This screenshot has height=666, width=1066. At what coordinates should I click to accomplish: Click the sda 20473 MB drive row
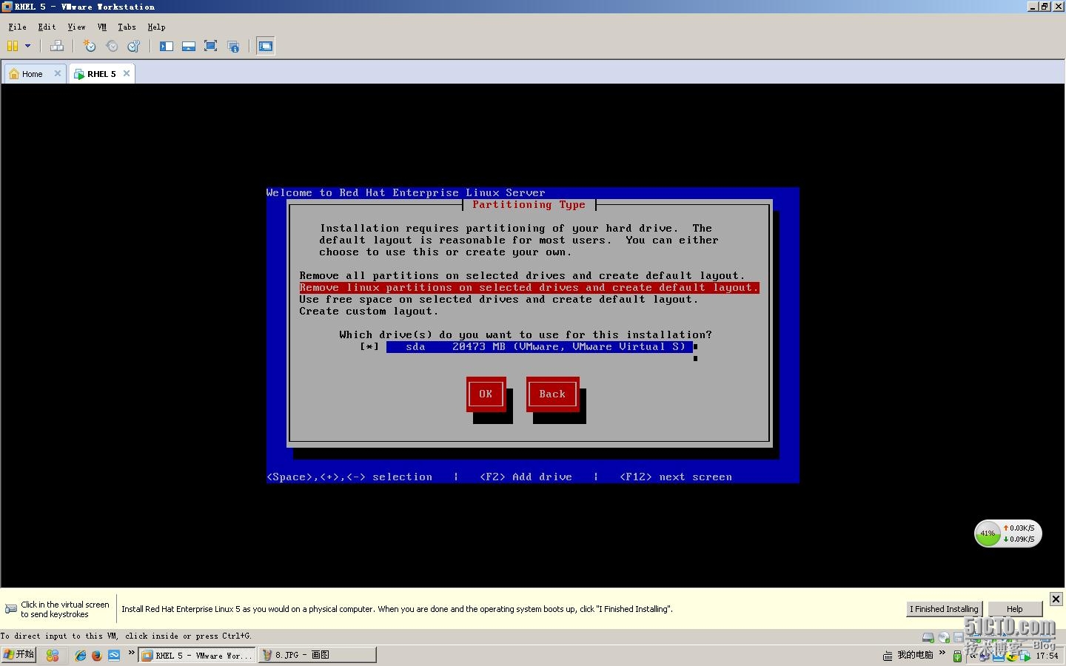pos(540,346)
